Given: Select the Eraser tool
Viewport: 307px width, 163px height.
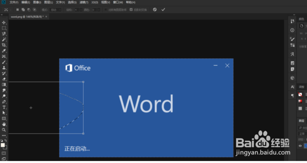Looking at the screenshot, I should click(4, 79).
